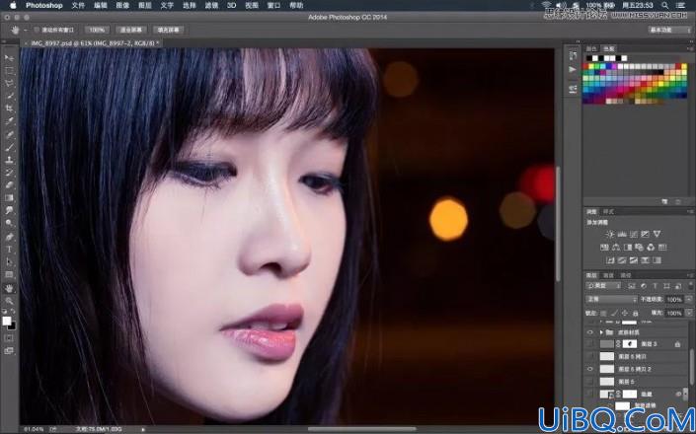Select the Clone Stamp tool

tap(9, 160)
